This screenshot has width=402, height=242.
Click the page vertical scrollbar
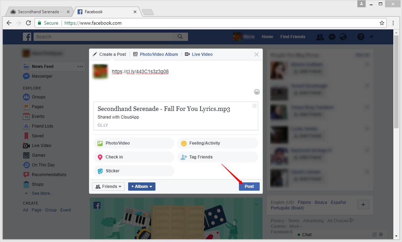point(396,82)
